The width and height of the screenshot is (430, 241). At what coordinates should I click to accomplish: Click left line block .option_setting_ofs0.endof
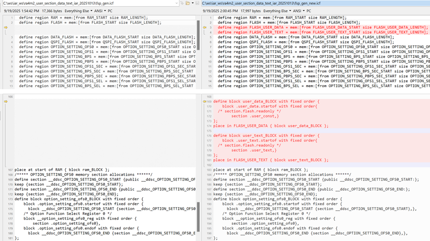click(x=81, y=229)
